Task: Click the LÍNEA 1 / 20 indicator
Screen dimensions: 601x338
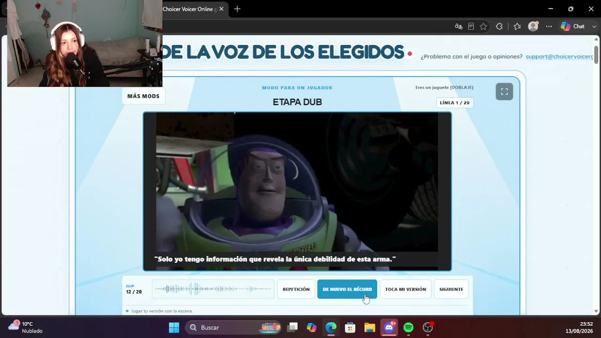Action: tap(455, 103)
